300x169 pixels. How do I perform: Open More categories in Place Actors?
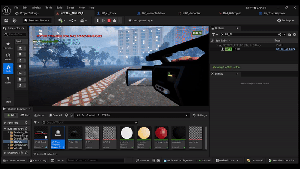click(x=8, y=100)
